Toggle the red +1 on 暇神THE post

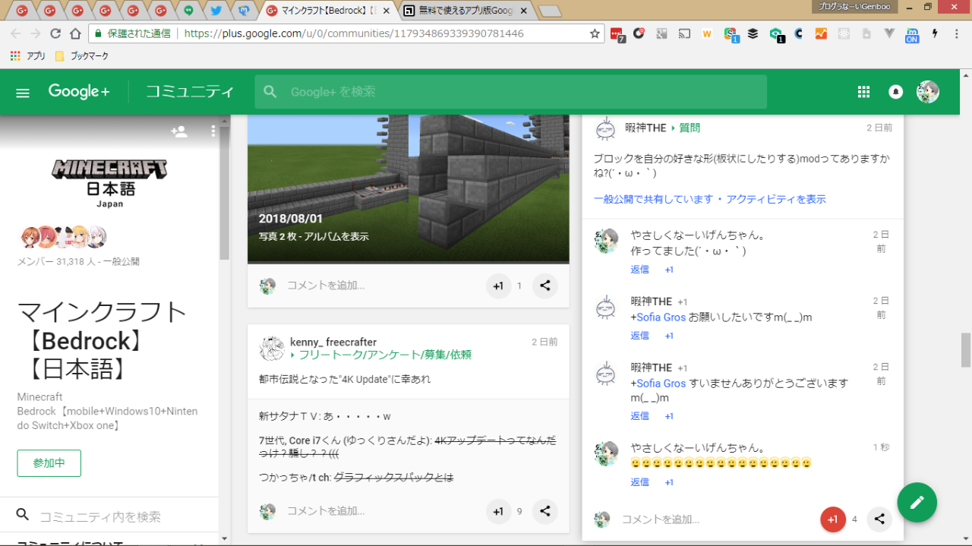(x=833, y=519)
